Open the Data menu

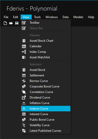tap(66, 17)
